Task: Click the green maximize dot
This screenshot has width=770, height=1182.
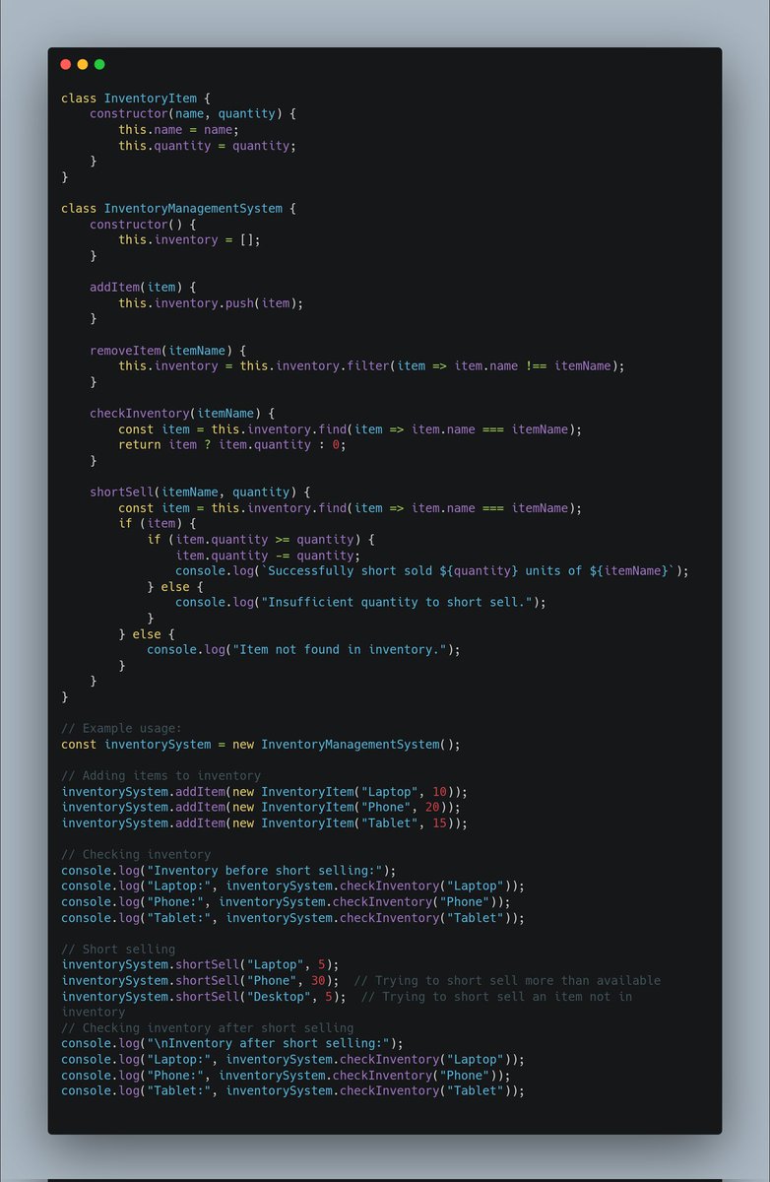Action: (x=99, y=64)
